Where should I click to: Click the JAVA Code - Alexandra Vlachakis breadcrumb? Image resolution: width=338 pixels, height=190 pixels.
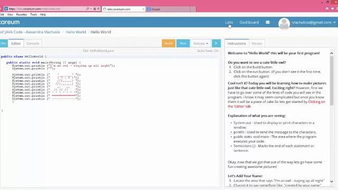pos(30,32)
